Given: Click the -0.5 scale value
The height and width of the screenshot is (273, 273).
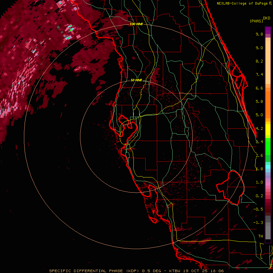Looking at the screenshot, I should (x=258, y=209).
